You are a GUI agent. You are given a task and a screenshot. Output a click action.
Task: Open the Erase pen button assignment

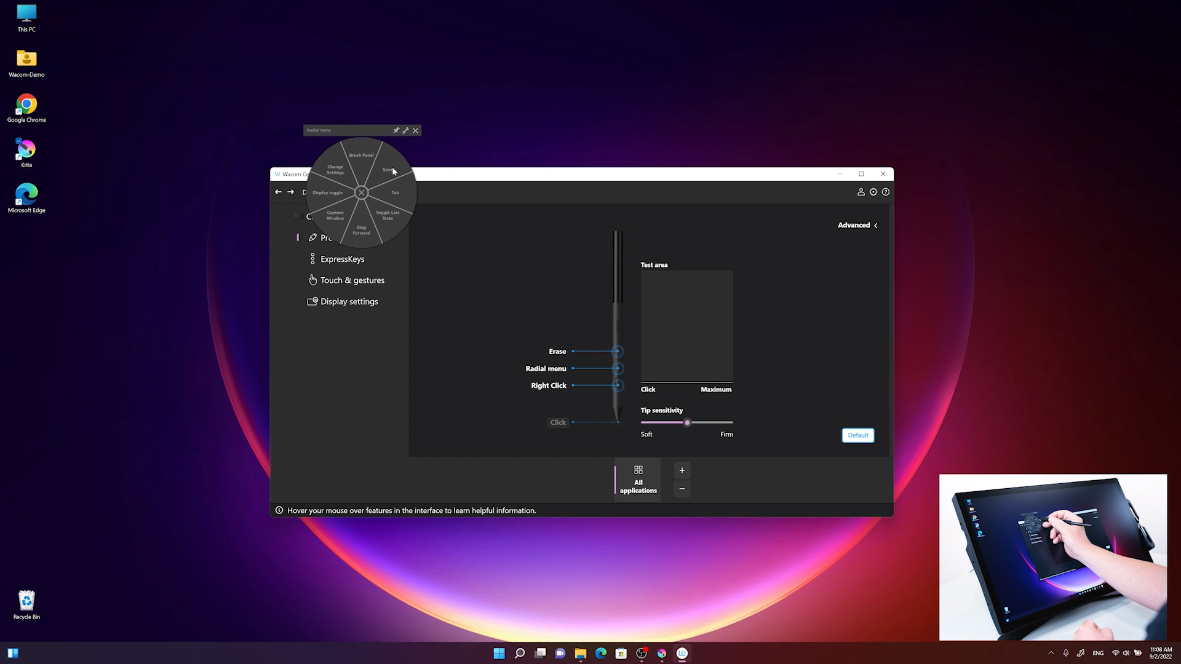coord(557,352)
